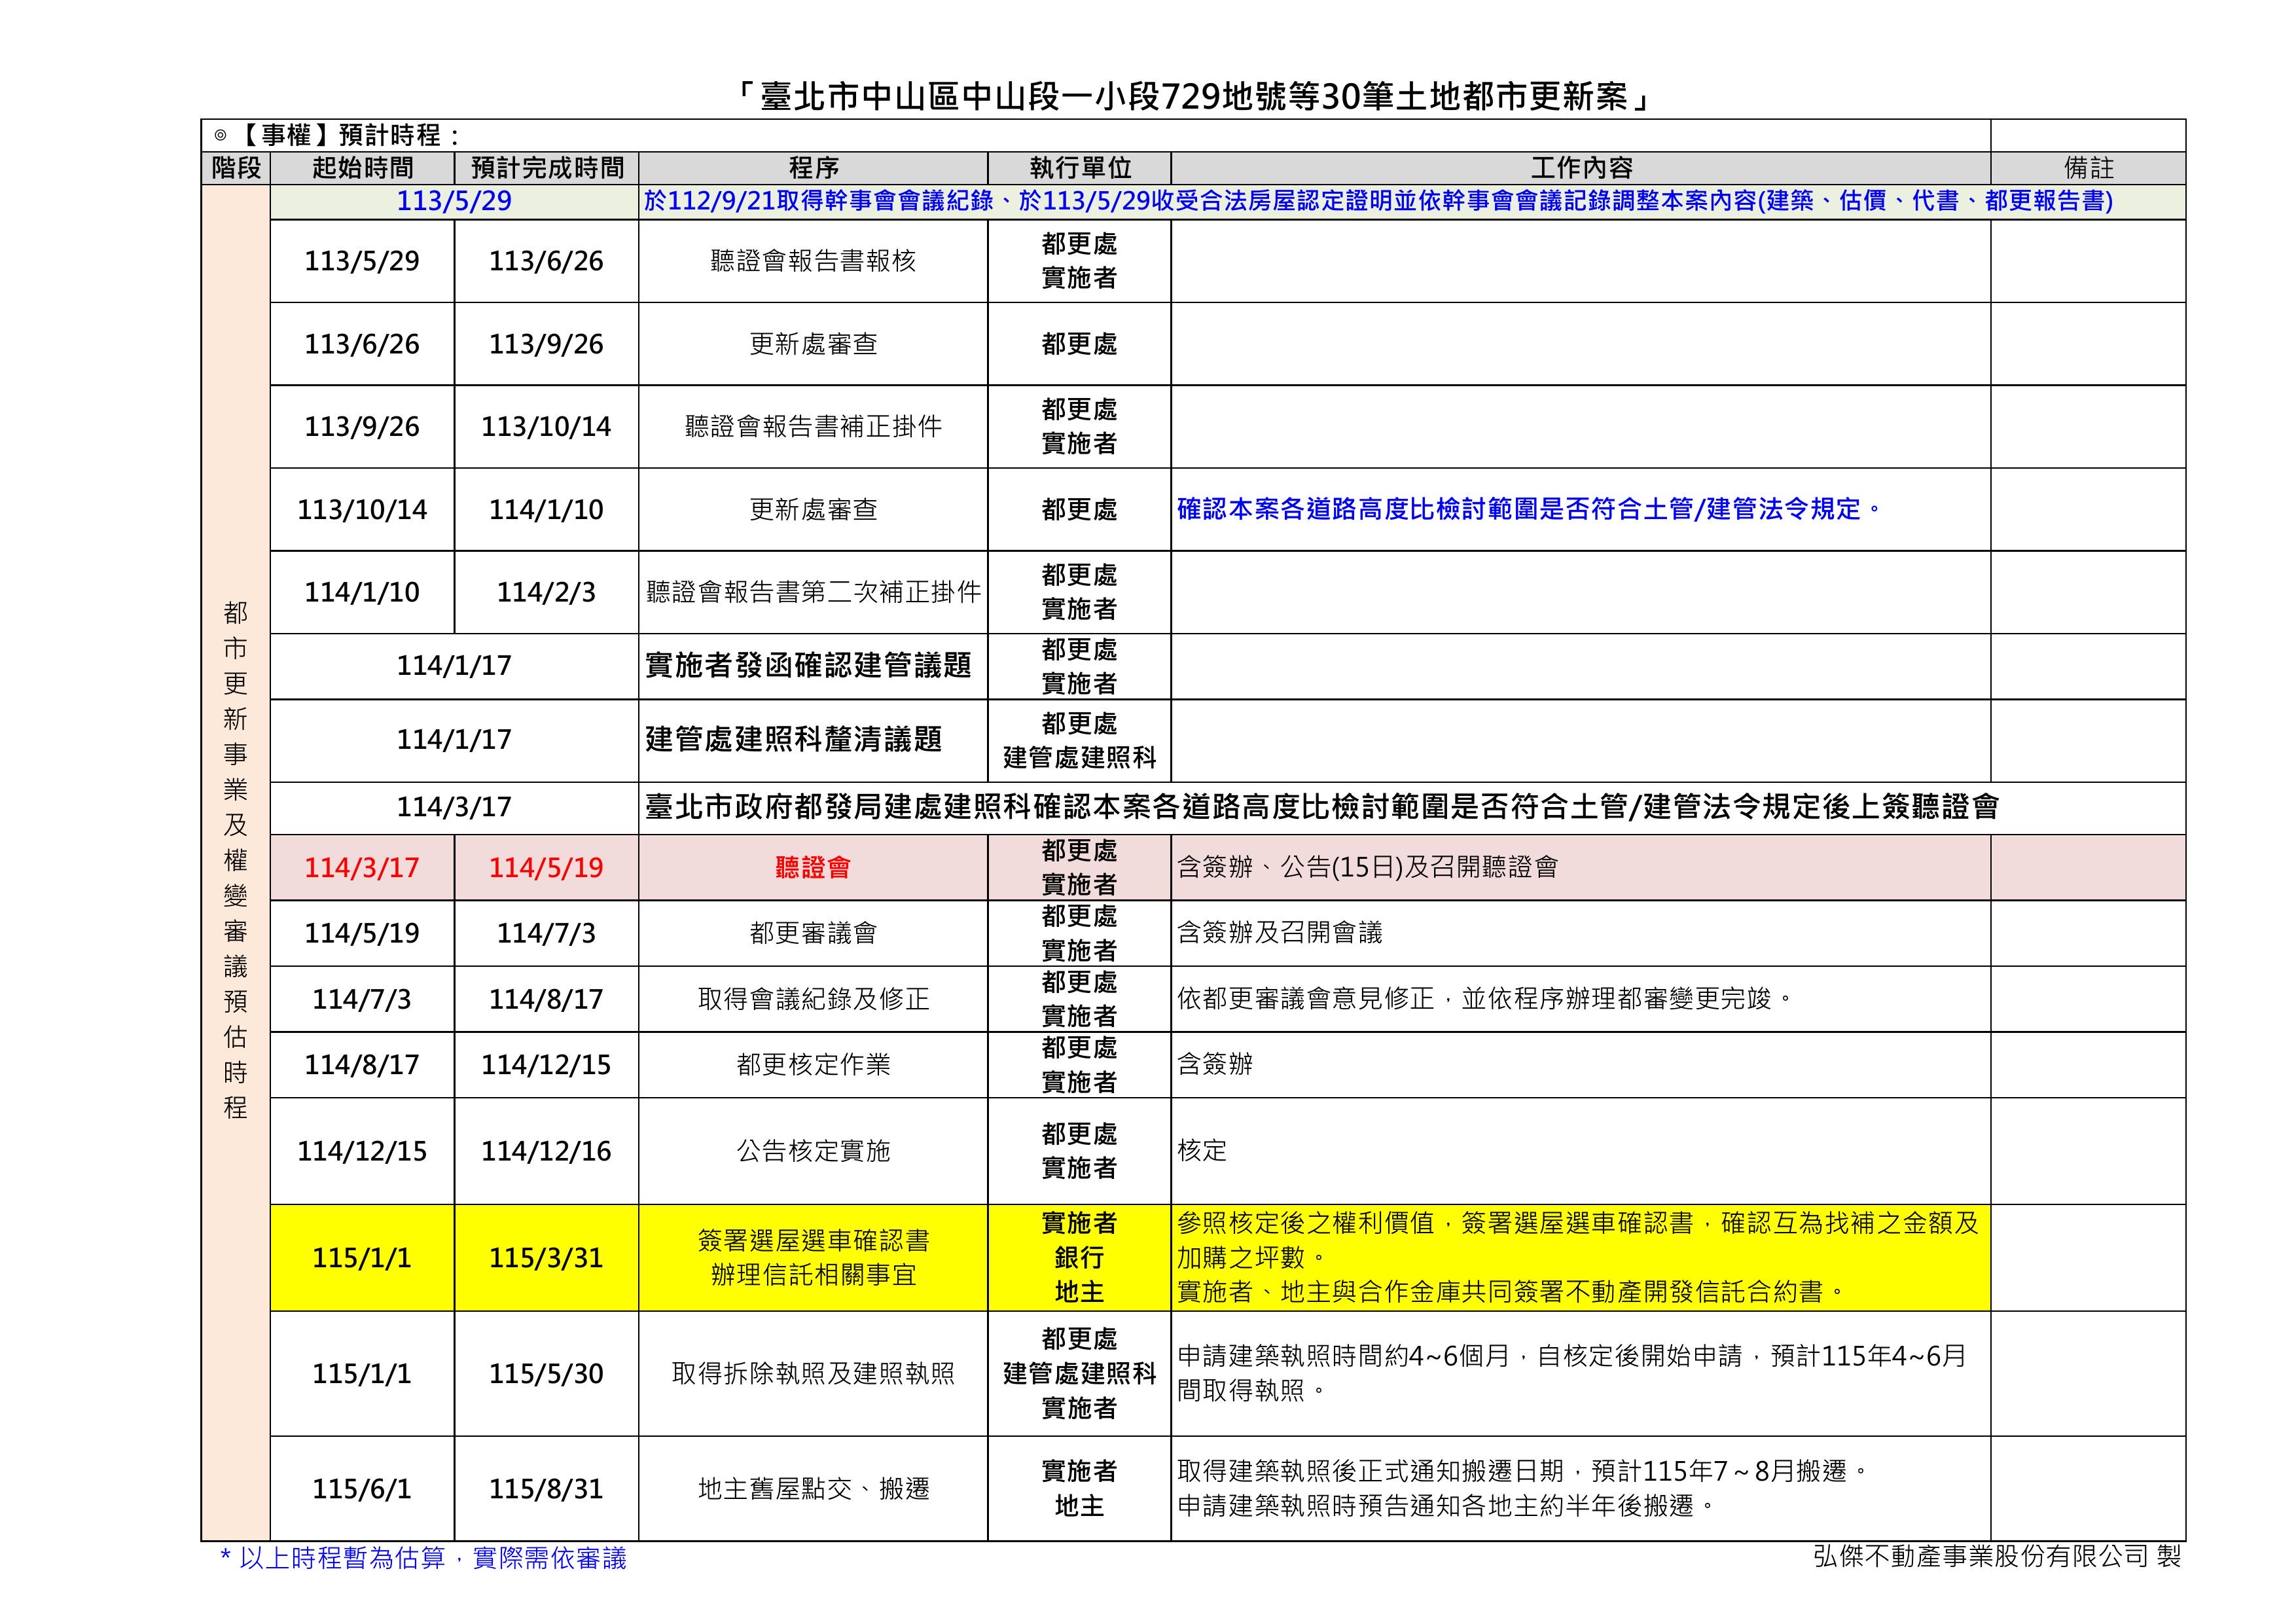Viewport: 2296px width, 1624px height.
Task: Select completion date 114/8/17
Action: pyautogui.click(x=547, y=999)
